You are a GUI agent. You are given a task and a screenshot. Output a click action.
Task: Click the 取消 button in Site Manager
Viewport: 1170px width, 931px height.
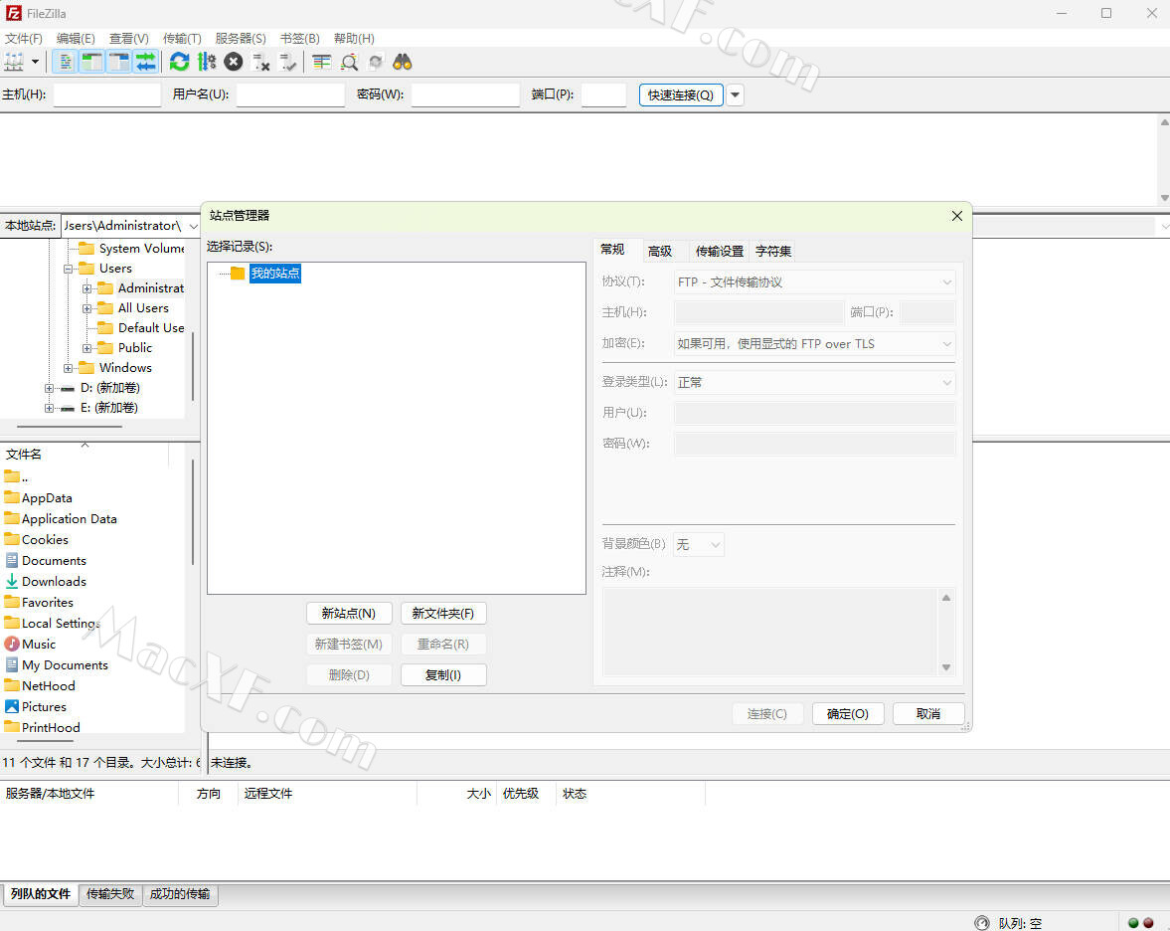[x=928, y=714]
